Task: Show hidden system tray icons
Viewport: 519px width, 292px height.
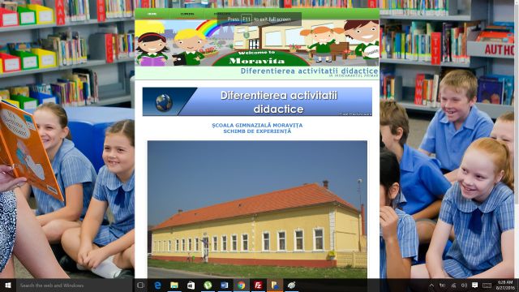Action: coord(431,286)
